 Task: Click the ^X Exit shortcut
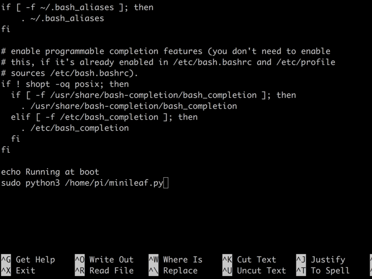[x=18, y=270]
